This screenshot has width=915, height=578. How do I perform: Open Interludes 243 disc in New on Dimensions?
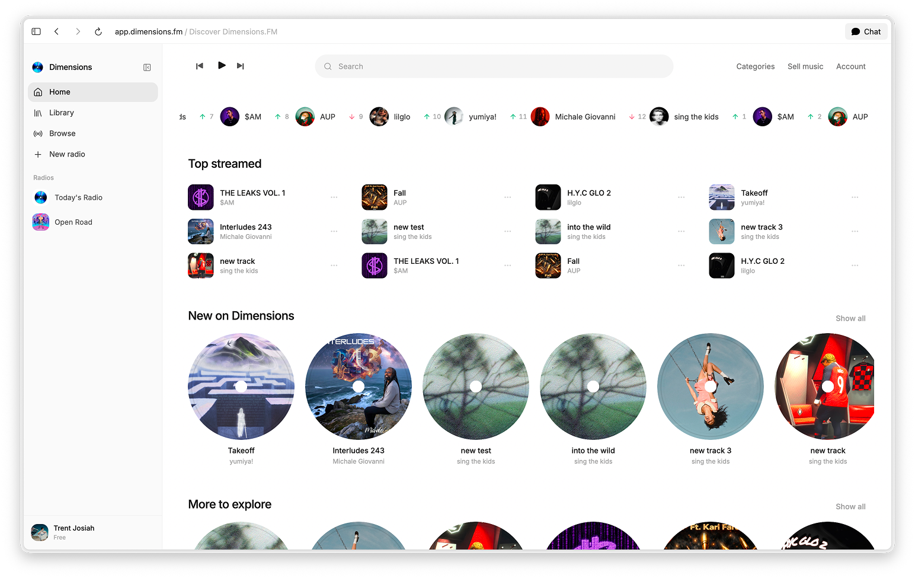(359, 387)
